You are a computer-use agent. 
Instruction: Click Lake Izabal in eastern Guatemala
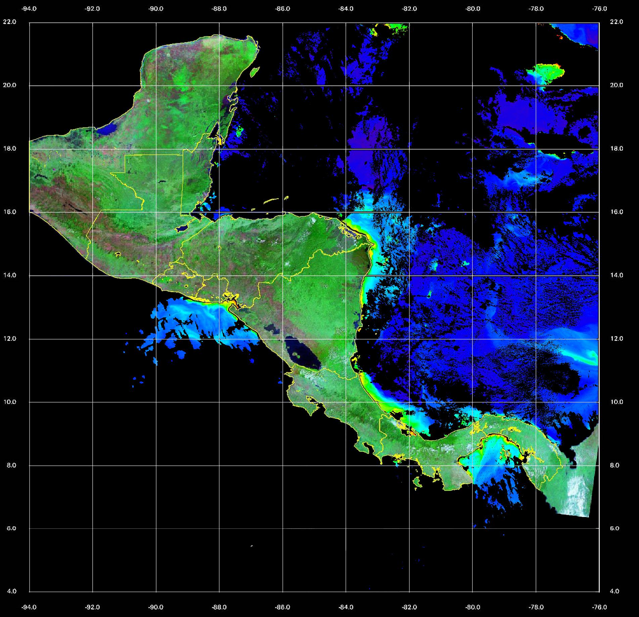182,228
